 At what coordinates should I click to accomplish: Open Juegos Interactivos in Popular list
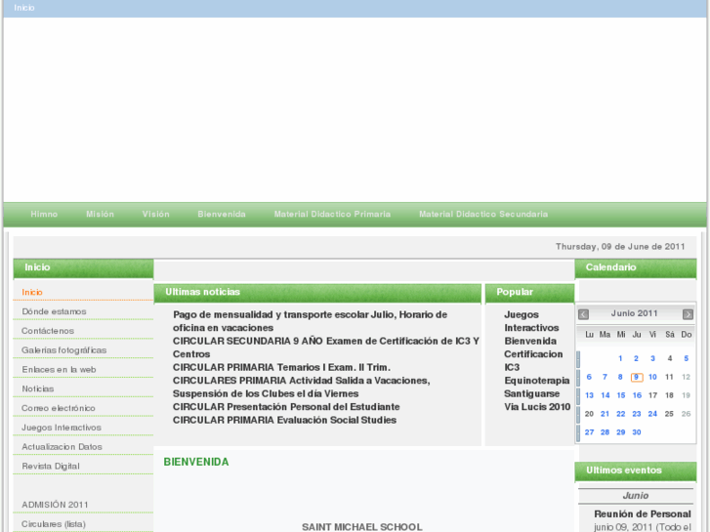click(531, 321)
